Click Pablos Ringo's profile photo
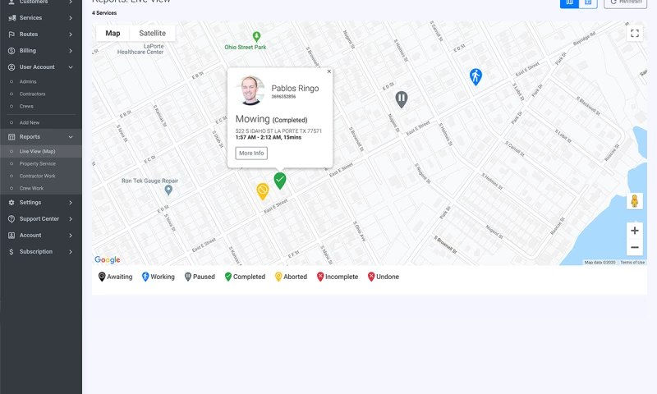 tap(250, 90)
